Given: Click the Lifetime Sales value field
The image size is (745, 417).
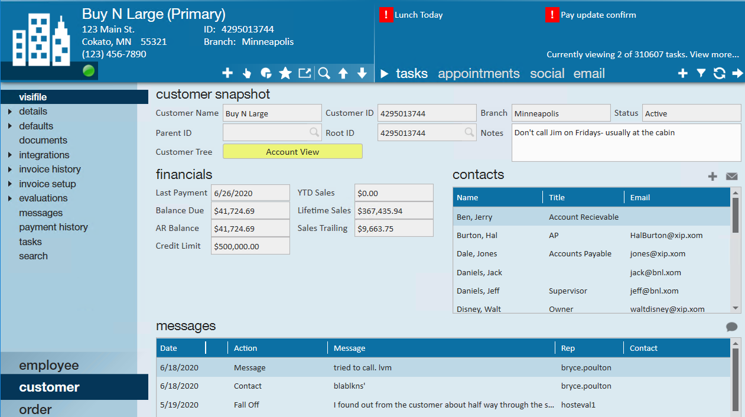Looking at the screenshot, I should tap(394, 211).
